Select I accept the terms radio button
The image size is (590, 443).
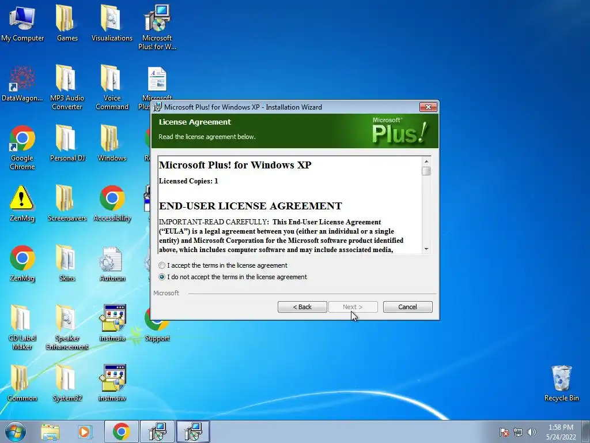point(162,265)
